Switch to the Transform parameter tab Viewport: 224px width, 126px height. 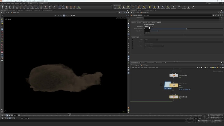pyautogui.click(x=133, y=22)
